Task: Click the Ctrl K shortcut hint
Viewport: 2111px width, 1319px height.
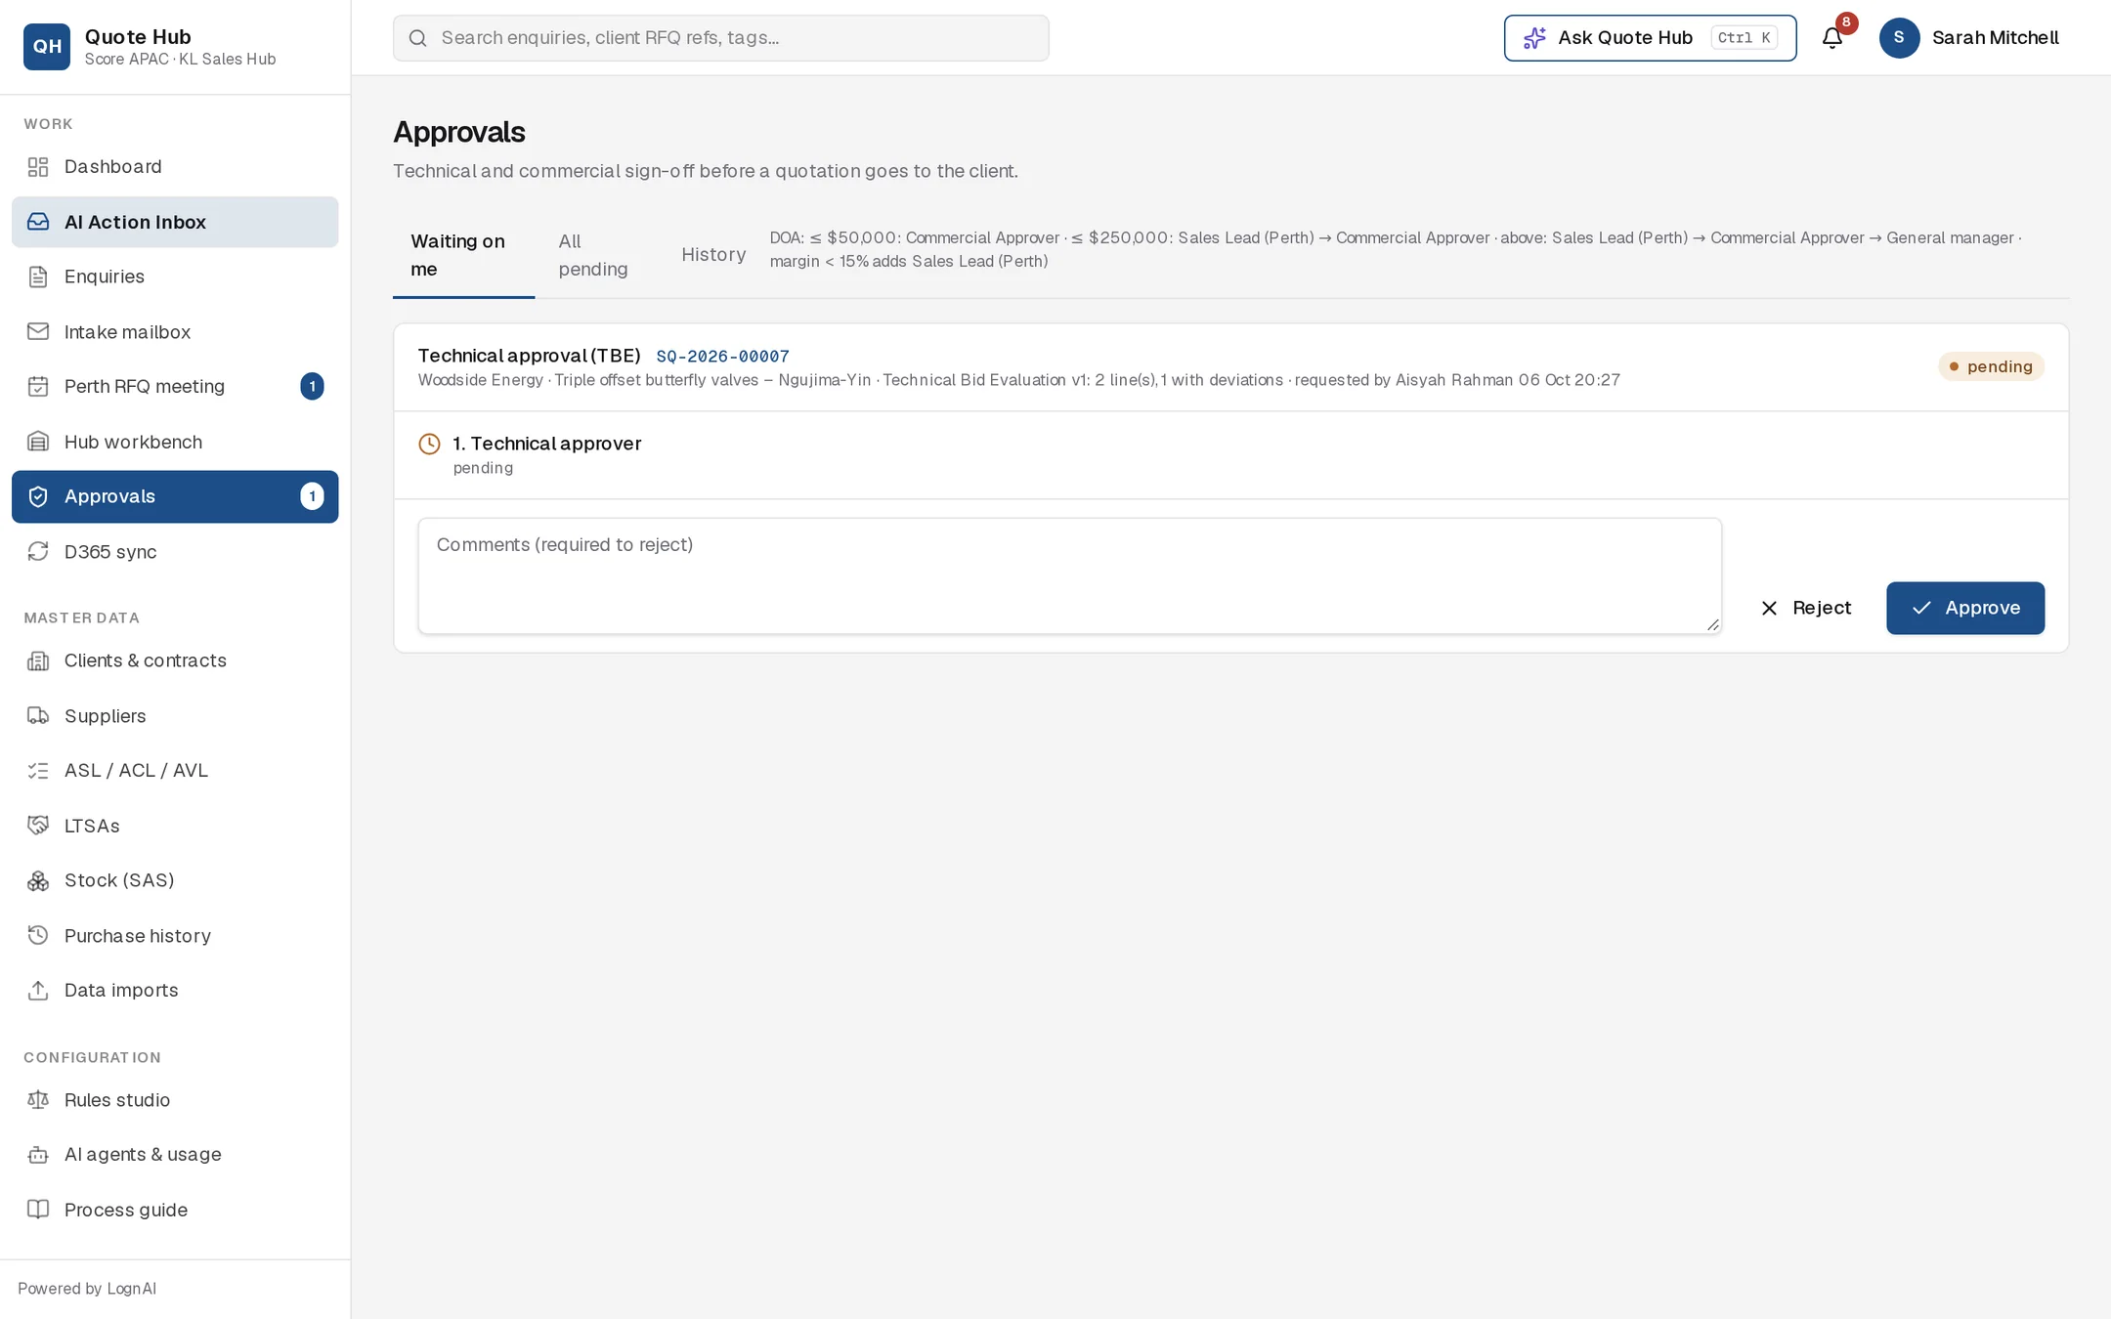Action: (1744, 38)
